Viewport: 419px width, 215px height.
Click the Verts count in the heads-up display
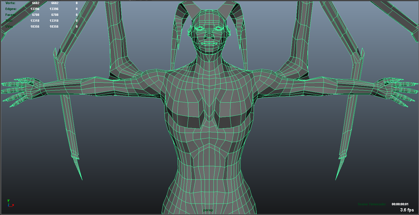[35, 3]
